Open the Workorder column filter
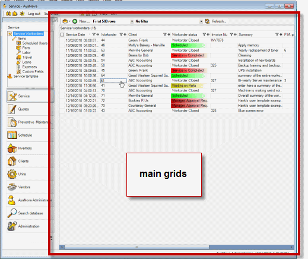This screenshot has height=259, width=308. pos(121,34)
